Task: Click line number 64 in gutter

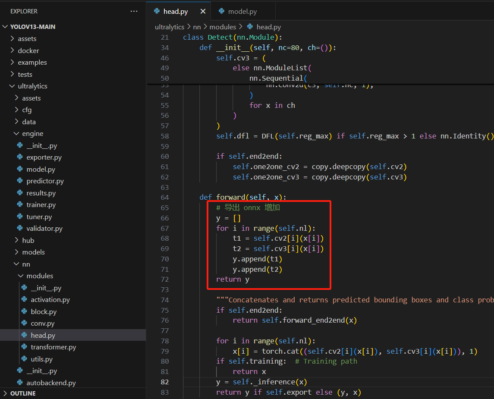Action: tap(165, 198)
